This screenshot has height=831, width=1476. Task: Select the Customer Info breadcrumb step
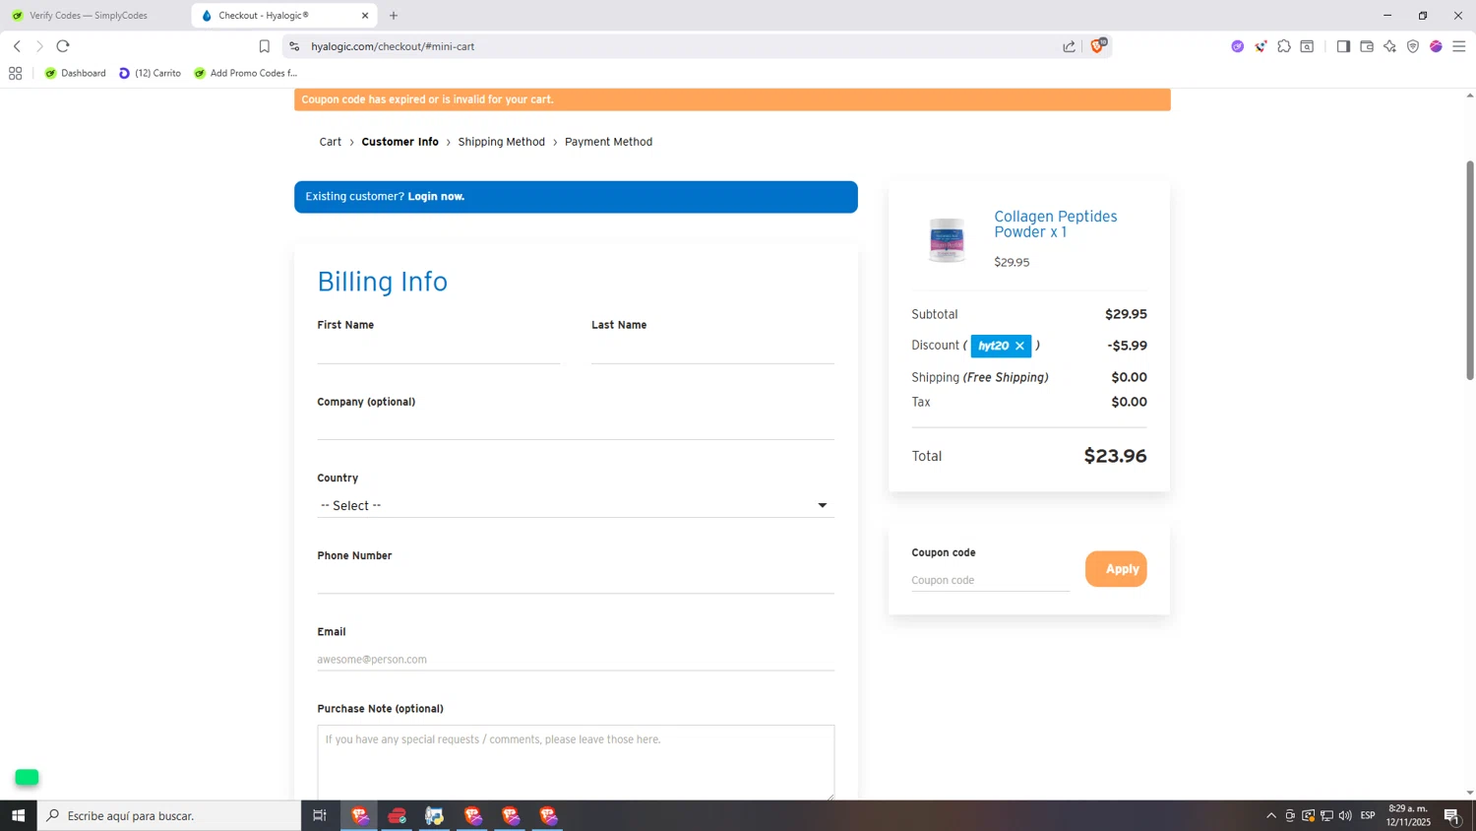(x=400, y=142)
